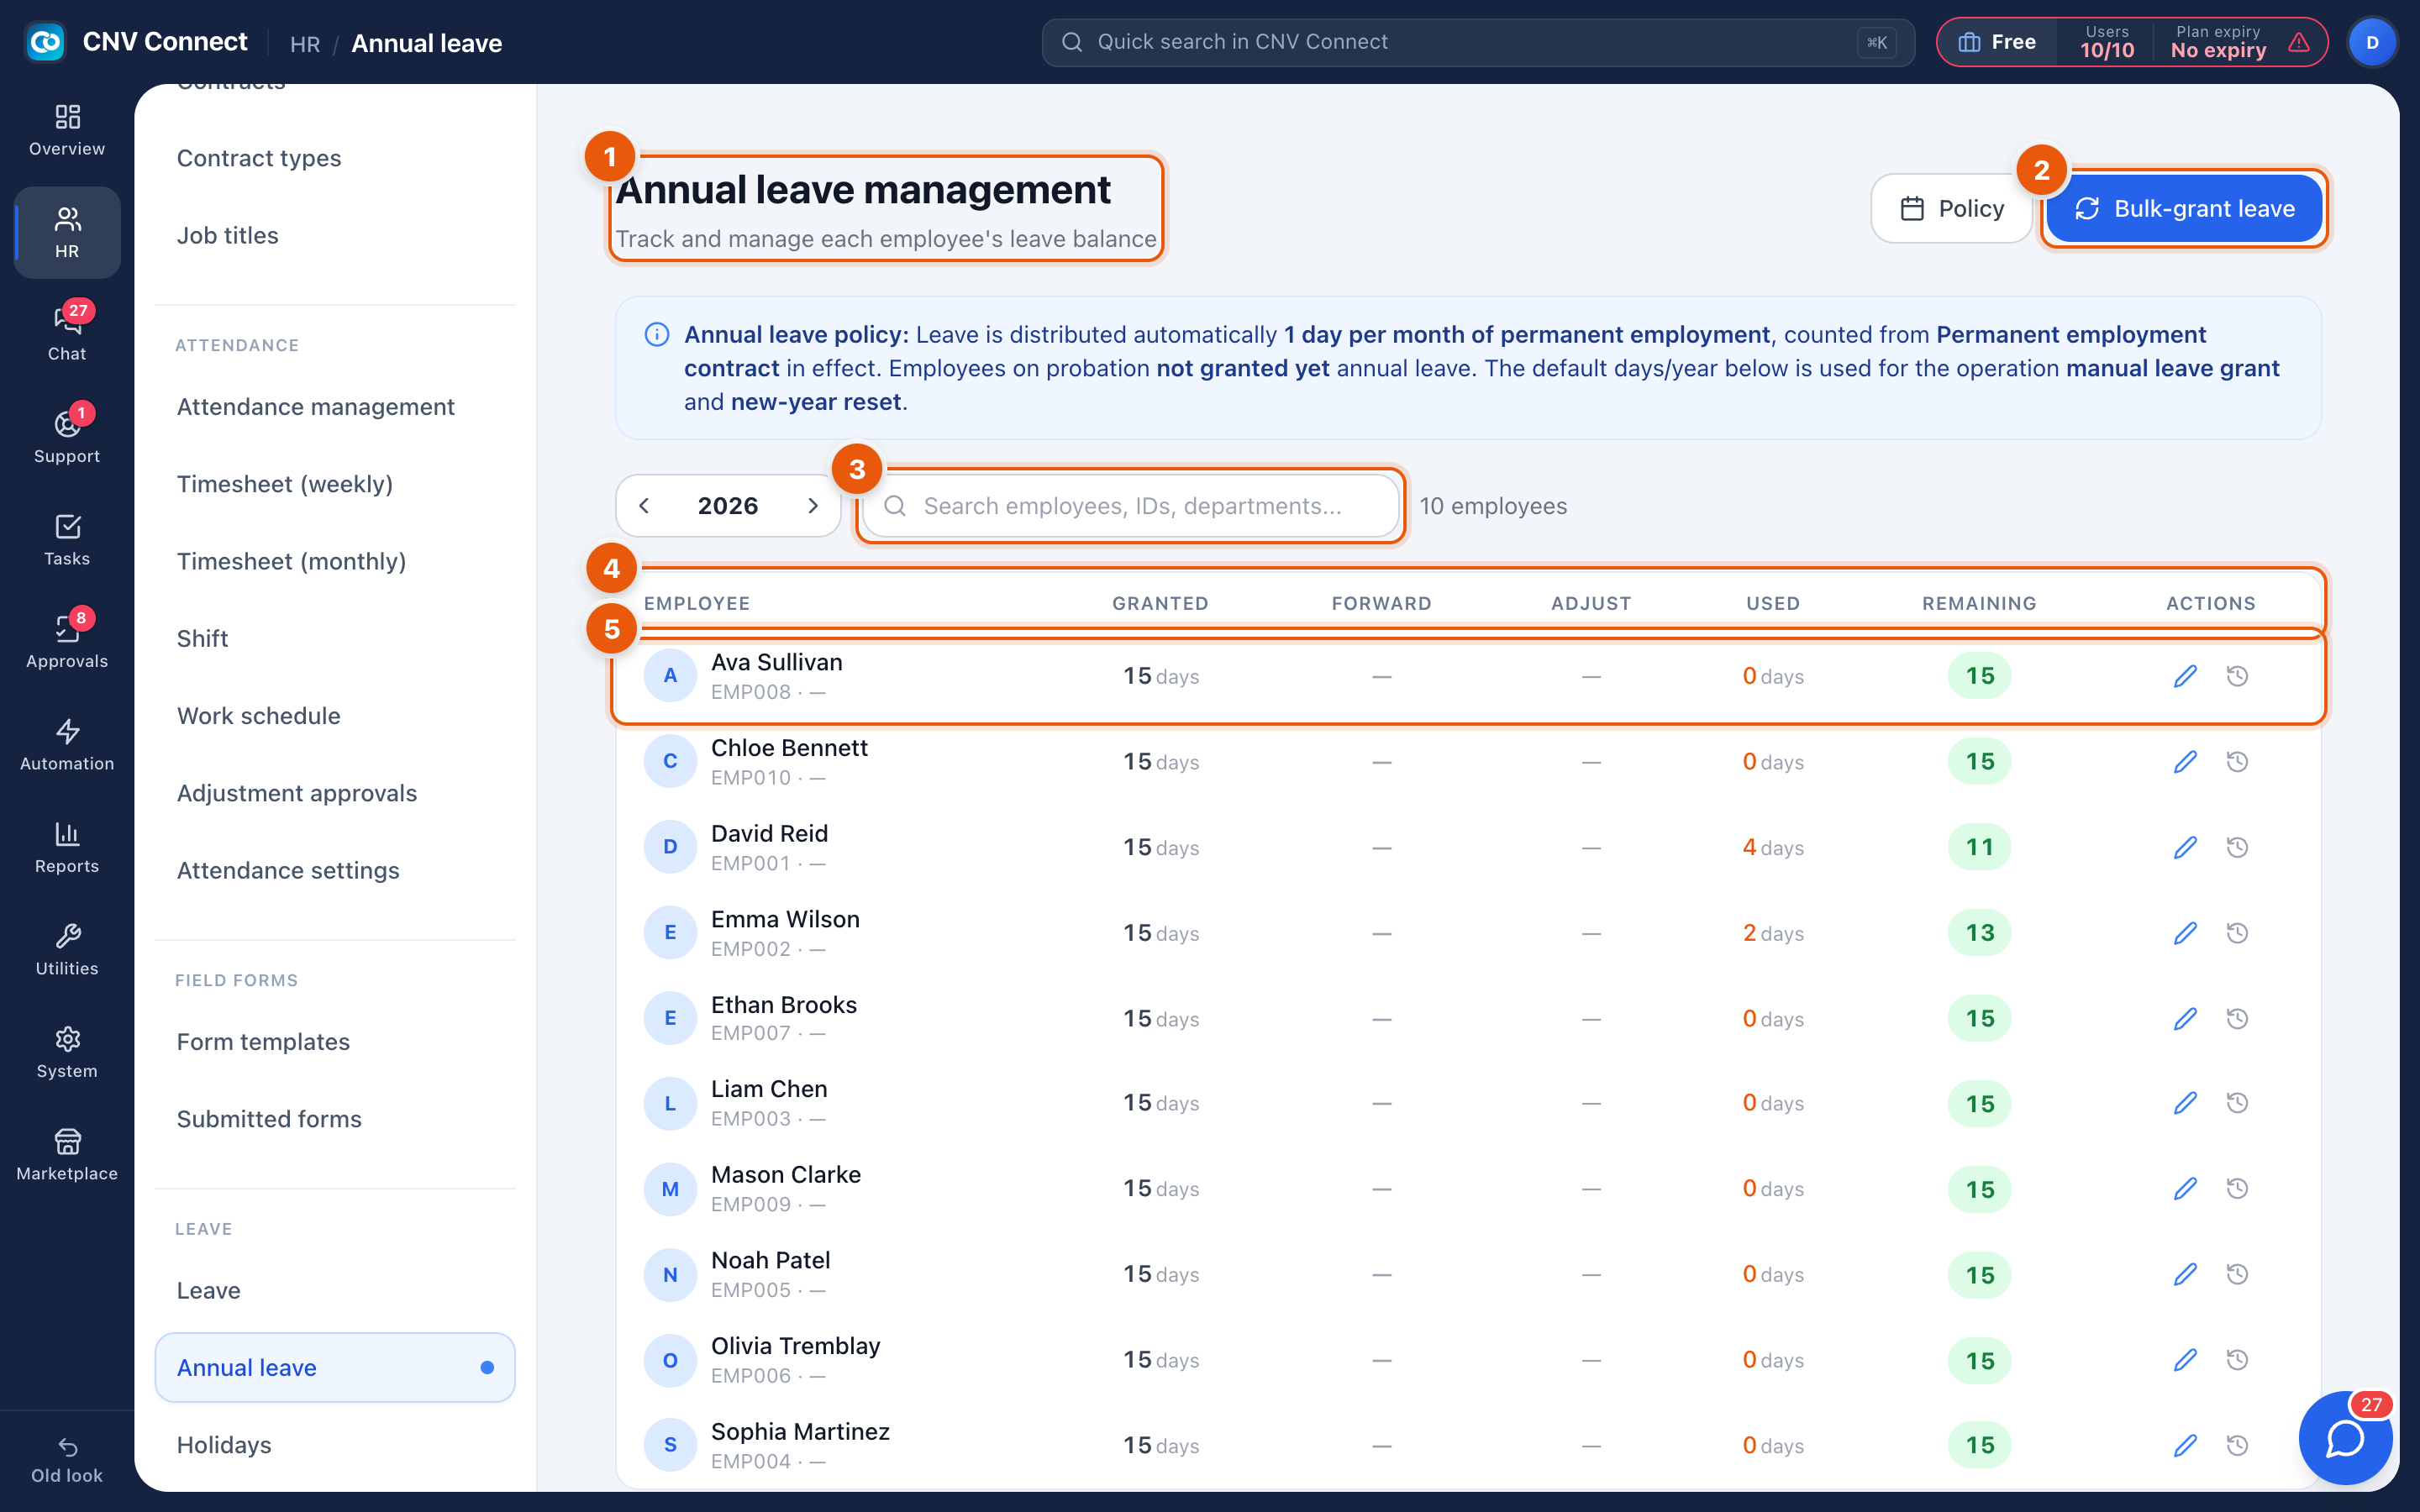The width and height of the screenshot is (2420, 1512).
Task: Open the floating chat bubble
Action: pos(2345,1438)
